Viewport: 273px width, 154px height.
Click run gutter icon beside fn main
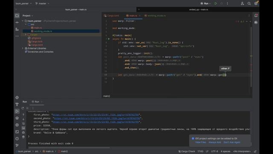(109, 39)
